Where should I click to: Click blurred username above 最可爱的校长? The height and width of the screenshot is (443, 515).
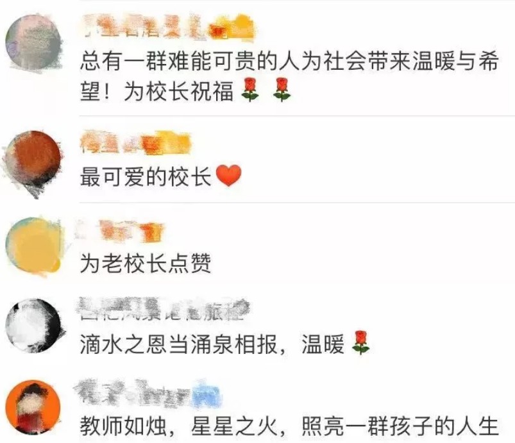click(x=135, y=142)
